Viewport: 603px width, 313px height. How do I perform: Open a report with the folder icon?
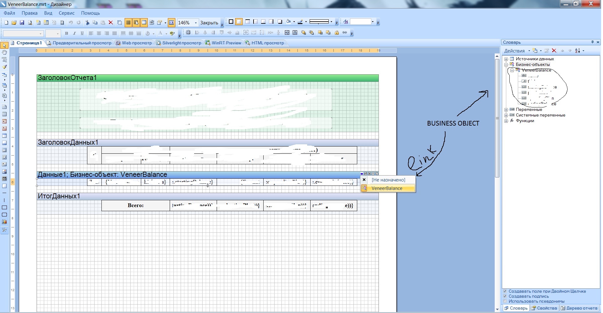14,22
